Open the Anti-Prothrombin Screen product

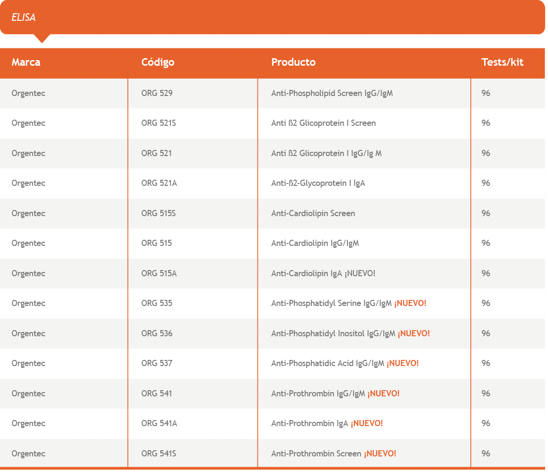click(x=316, y=454)
